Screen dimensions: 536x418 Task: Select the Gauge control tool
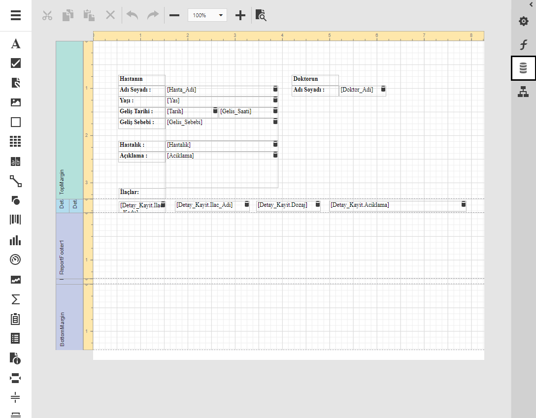tap(16, 259)
